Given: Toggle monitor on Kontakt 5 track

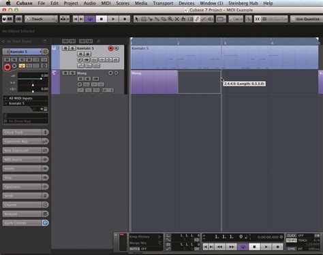Looking at the screenshot, I should 117,48.
